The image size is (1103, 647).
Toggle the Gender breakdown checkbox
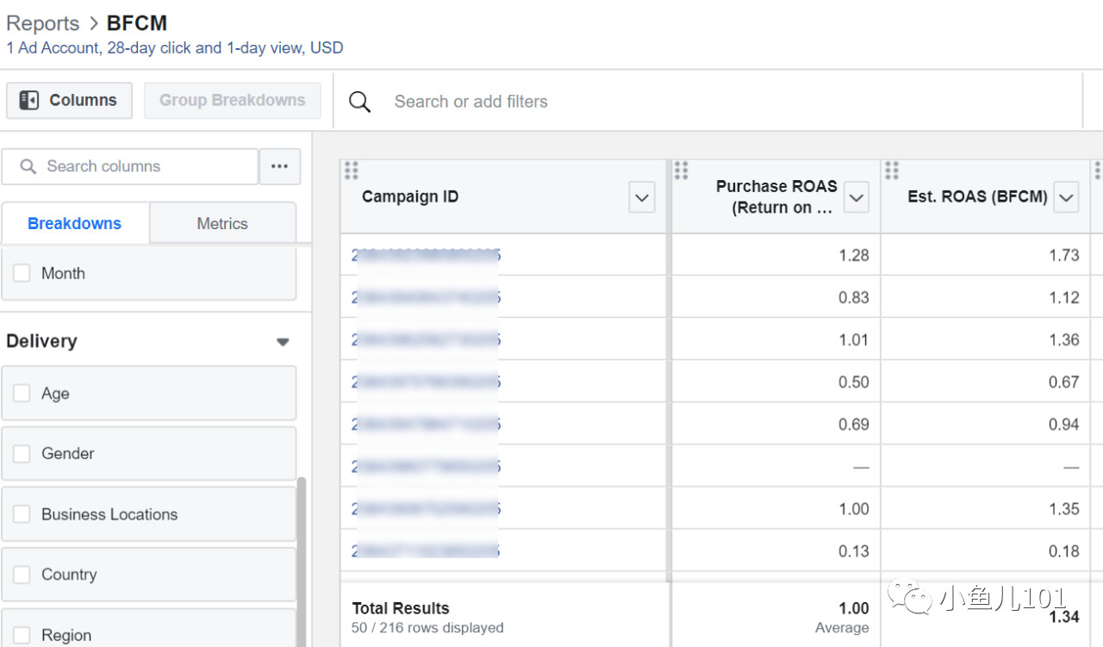point(22,454)
